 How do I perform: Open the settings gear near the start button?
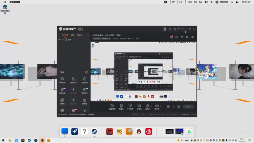point(179,106)
